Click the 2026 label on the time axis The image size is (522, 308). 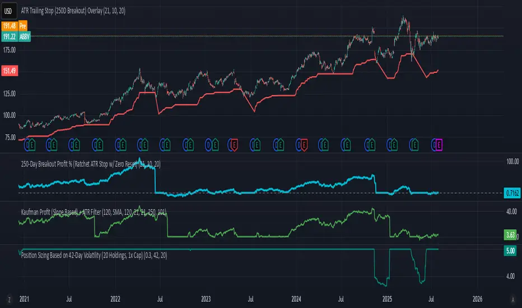(477, 299)
